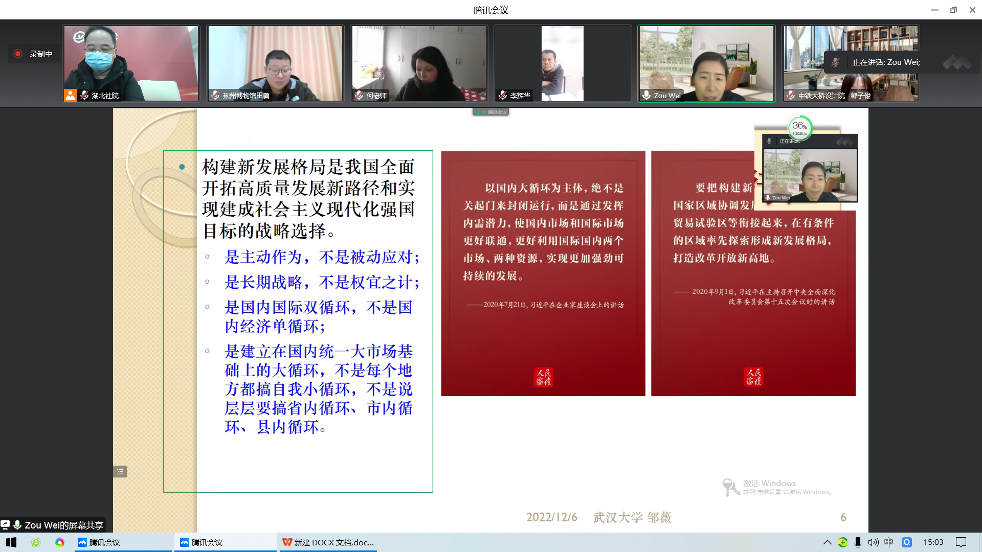Click the screen share icon at bottom-left
Screen dimensions: 982x552
[5, 524]
